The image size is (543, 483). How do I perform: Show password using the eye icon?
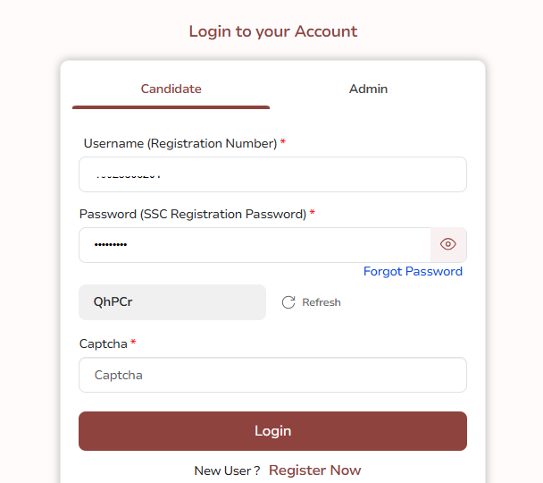click(448, 244)
